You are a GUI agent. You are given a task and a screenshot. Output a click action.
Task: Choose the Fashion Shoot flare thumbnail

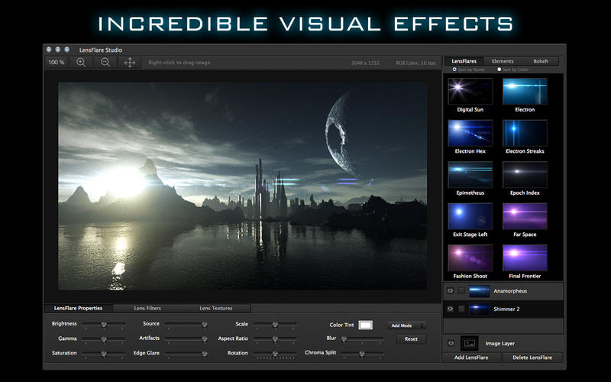(x=470, y=258)
